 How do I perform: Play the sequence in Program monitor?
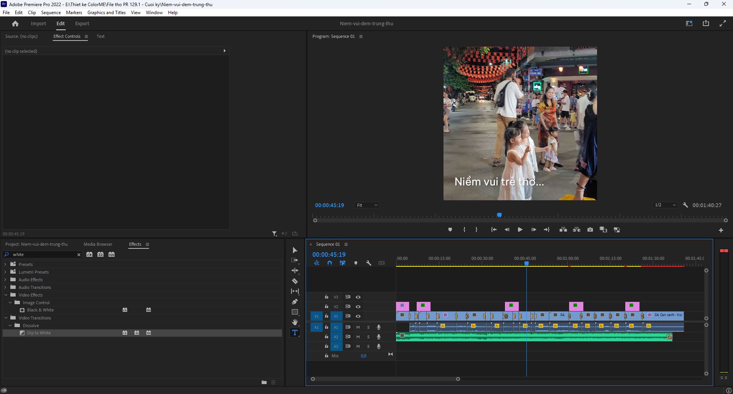coord(520,230)
